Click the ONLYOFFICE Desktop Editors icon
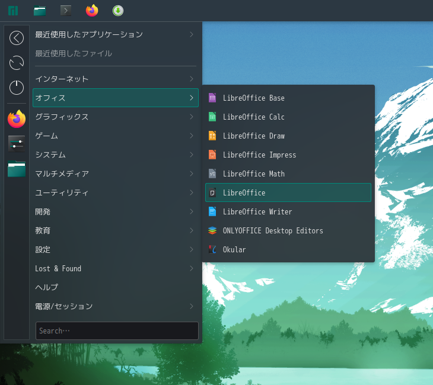Image resolution: width=433 pixels, height=385 pixels. click(212, 230)
